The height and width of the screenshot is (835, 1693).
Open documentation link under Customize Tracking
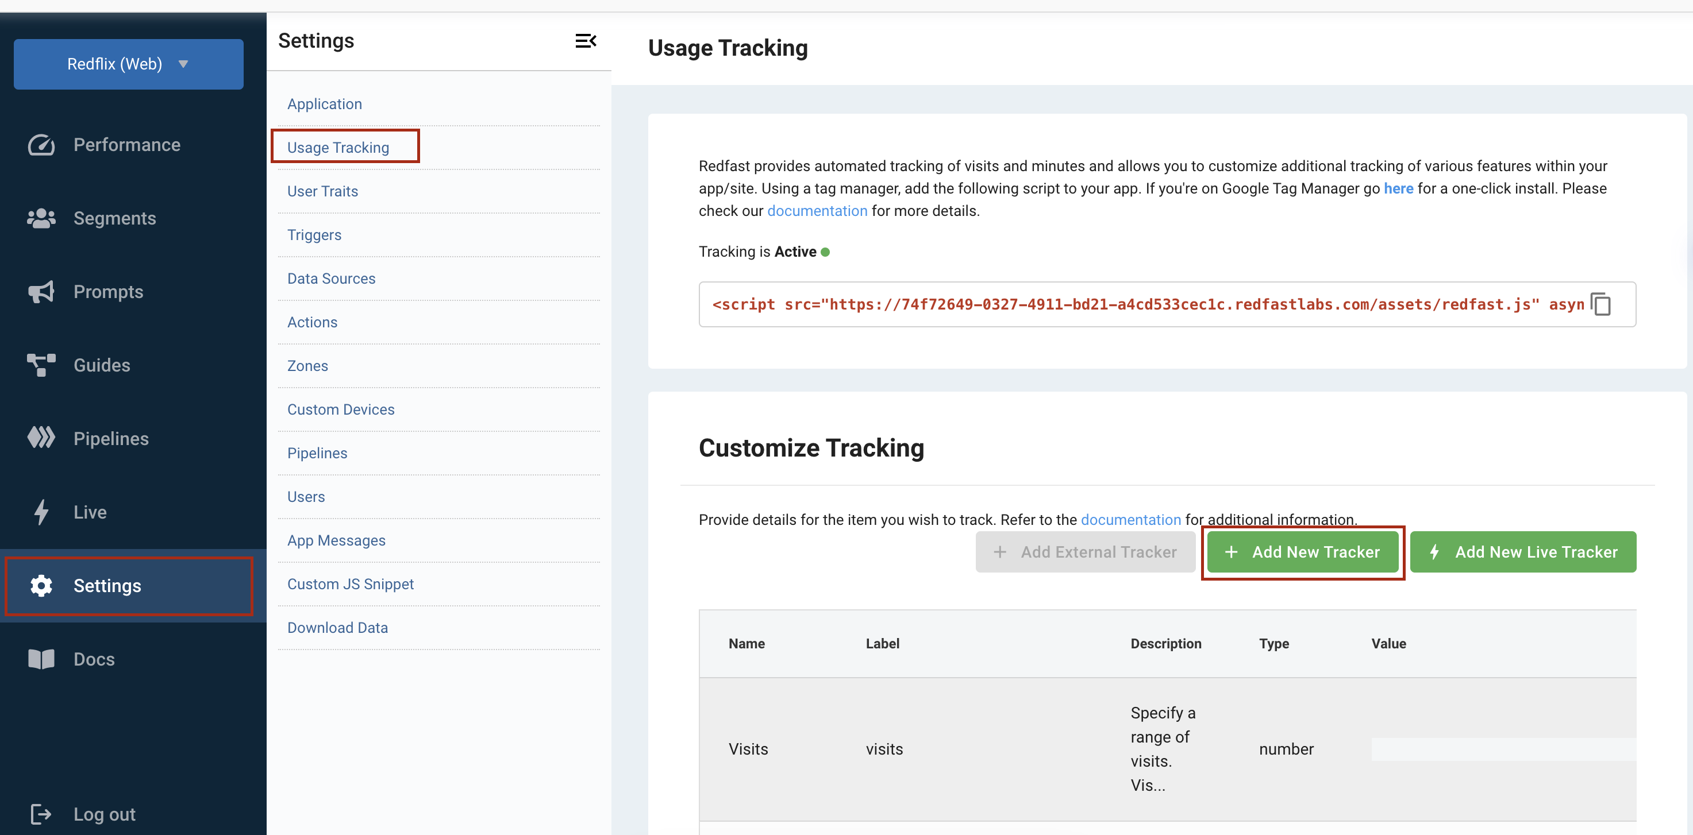point(1130,520)
